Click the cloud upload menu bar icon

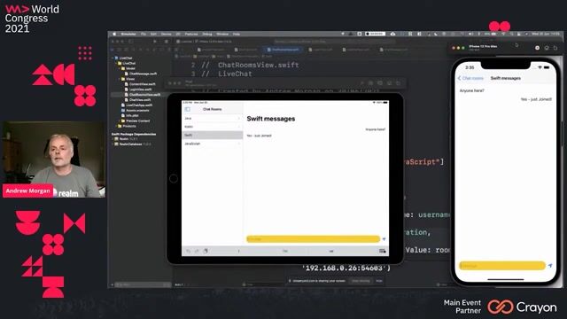pos(392,34)
